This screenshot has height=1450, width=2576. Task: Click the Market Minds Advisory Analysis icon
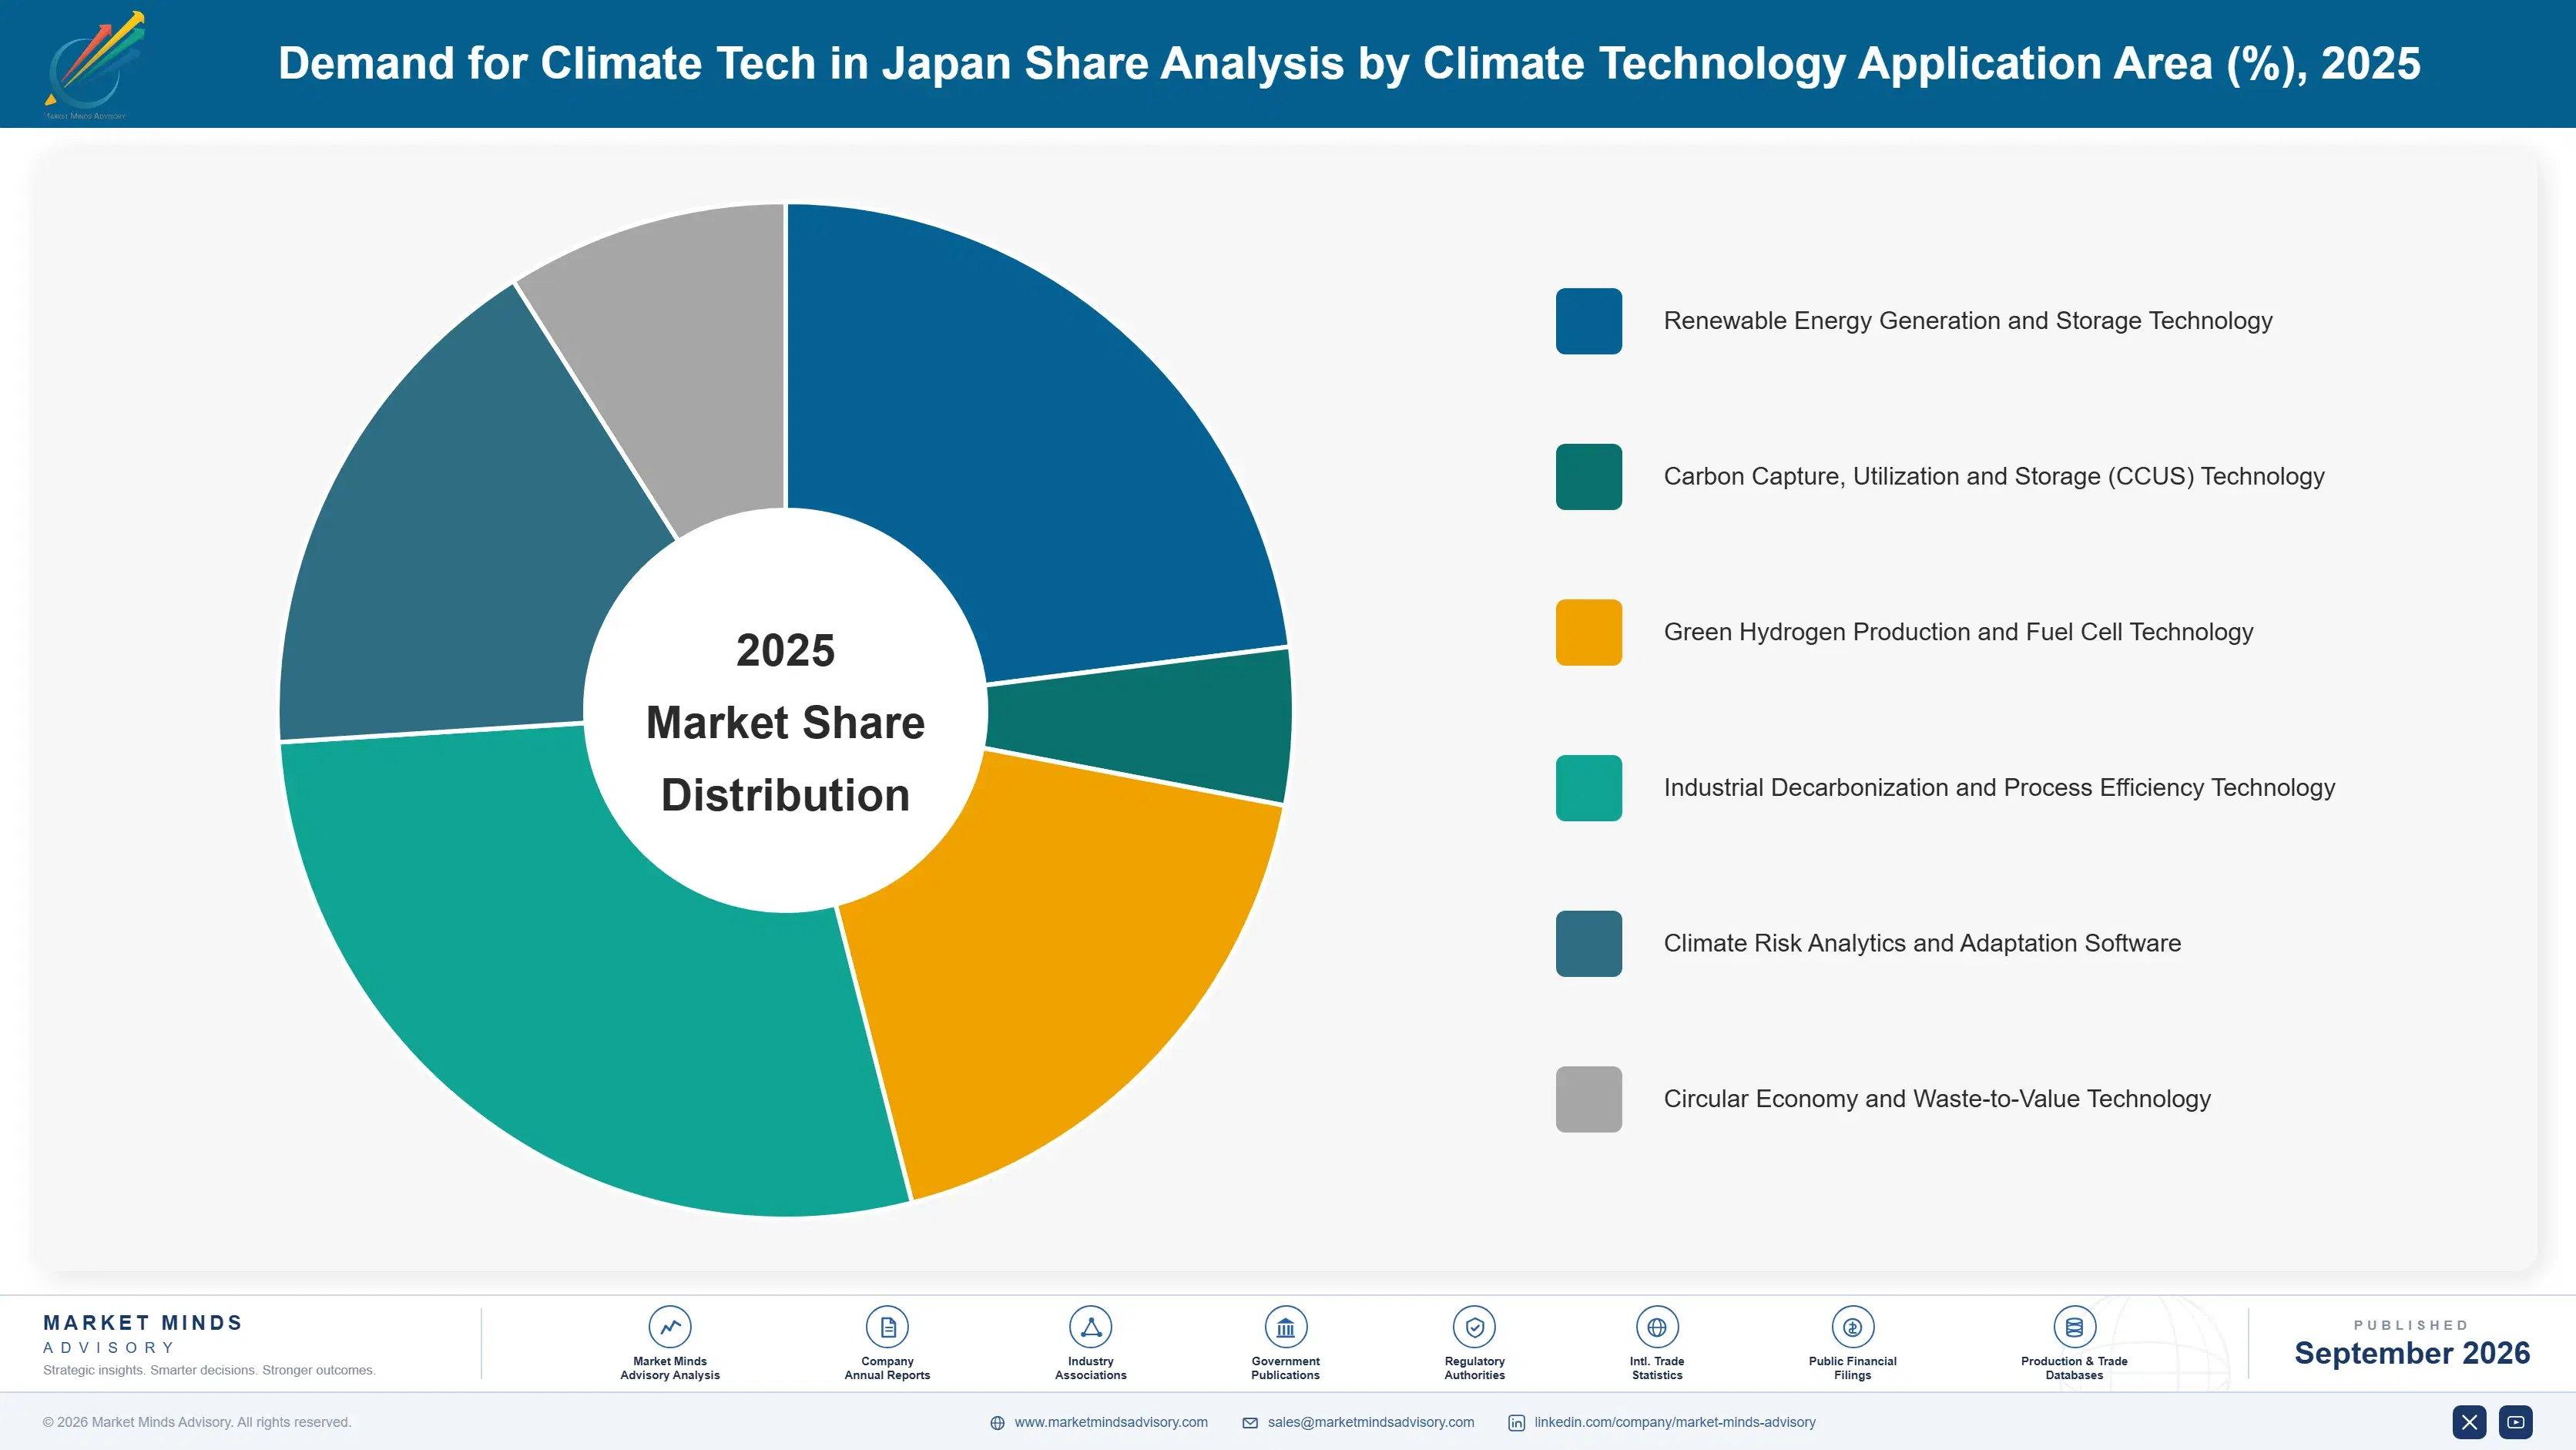(x=670, y=1327)
